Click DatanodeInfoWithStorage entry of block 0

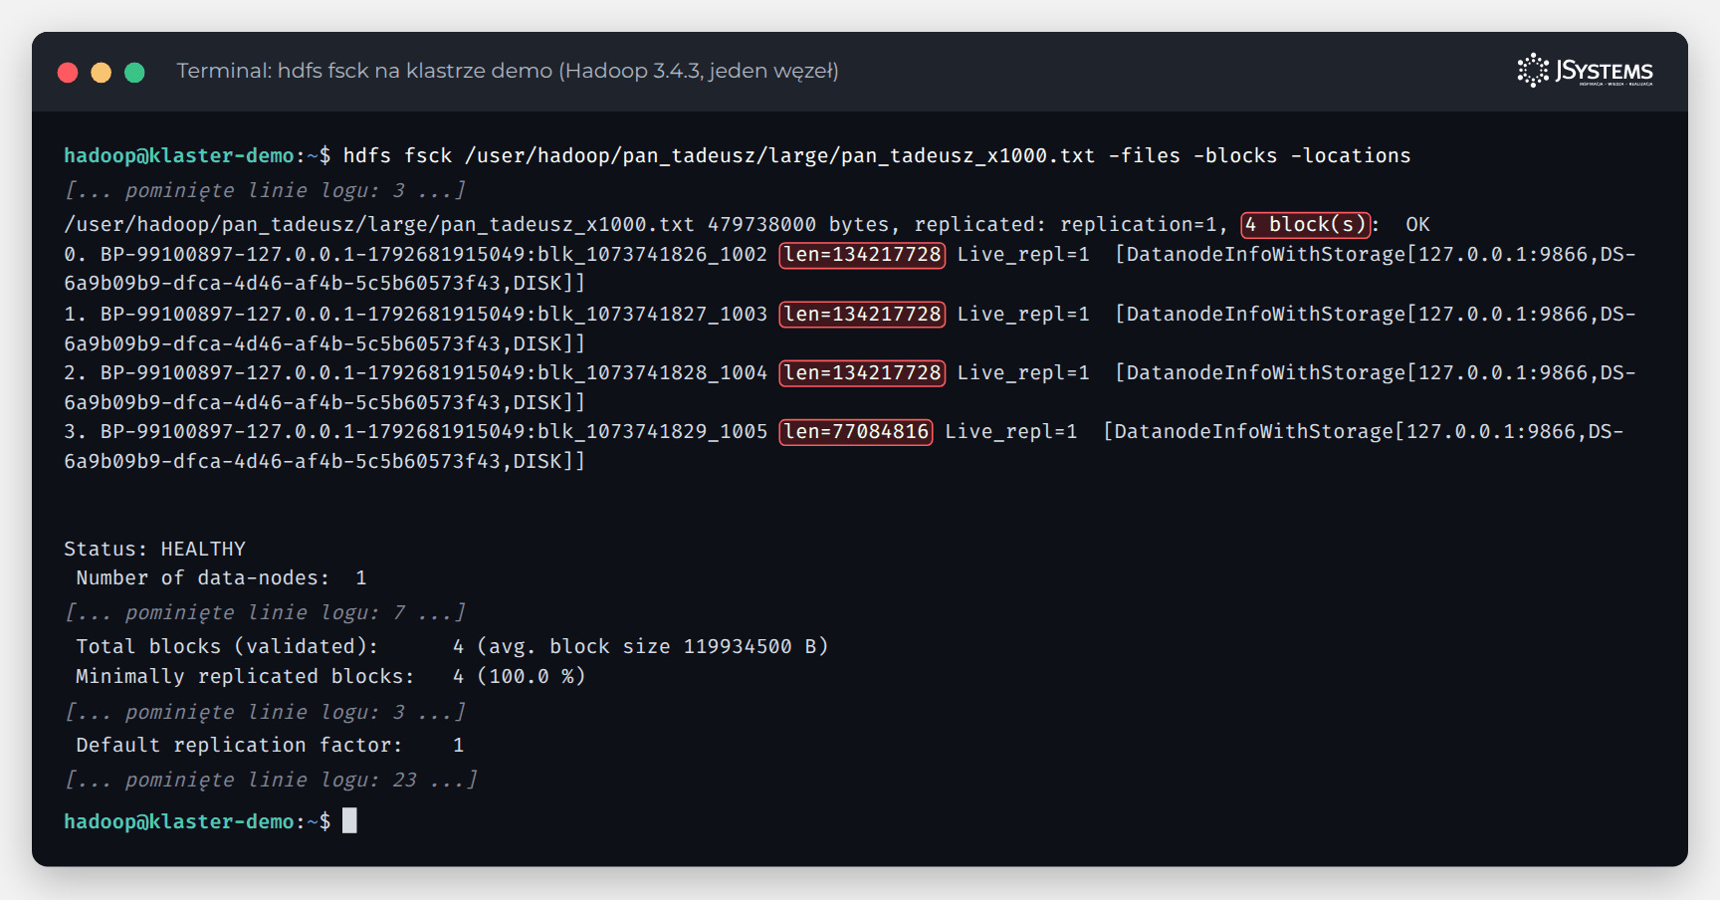[x=850, y=269]
